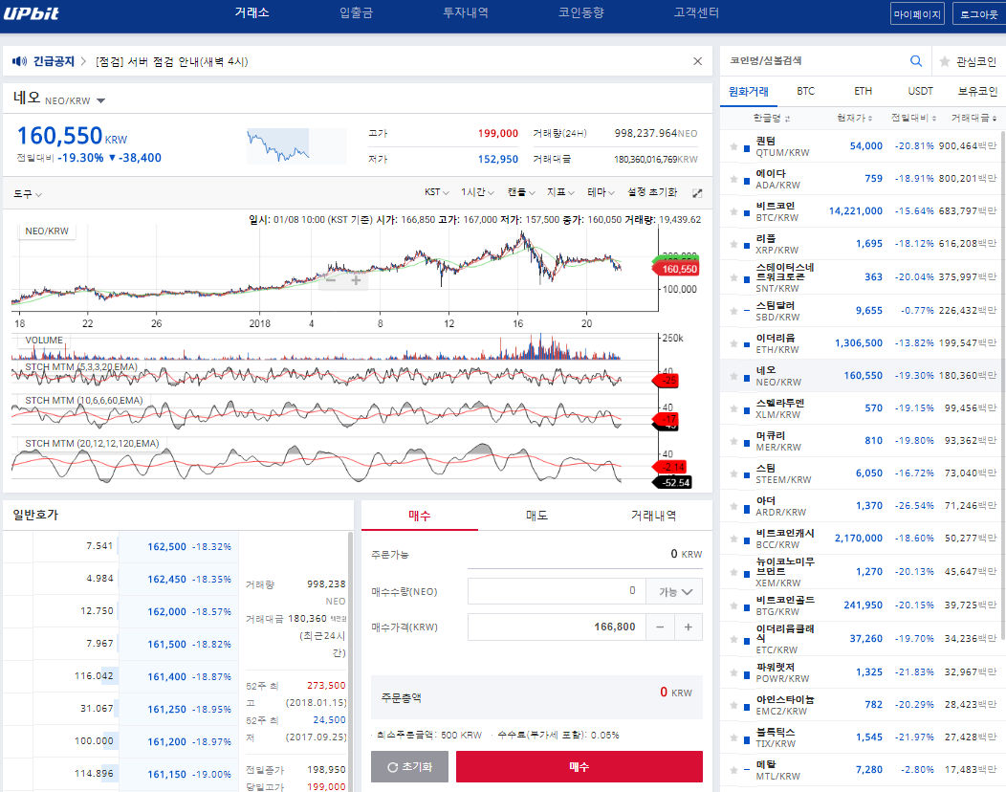
Task: Increase buy price with plus stepper
Action: (x=689, y=627)
